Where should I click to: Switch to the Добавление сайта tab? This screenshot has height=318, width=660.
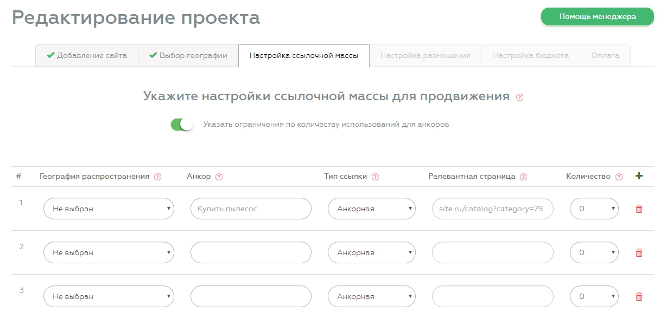[x=87, y=56]
